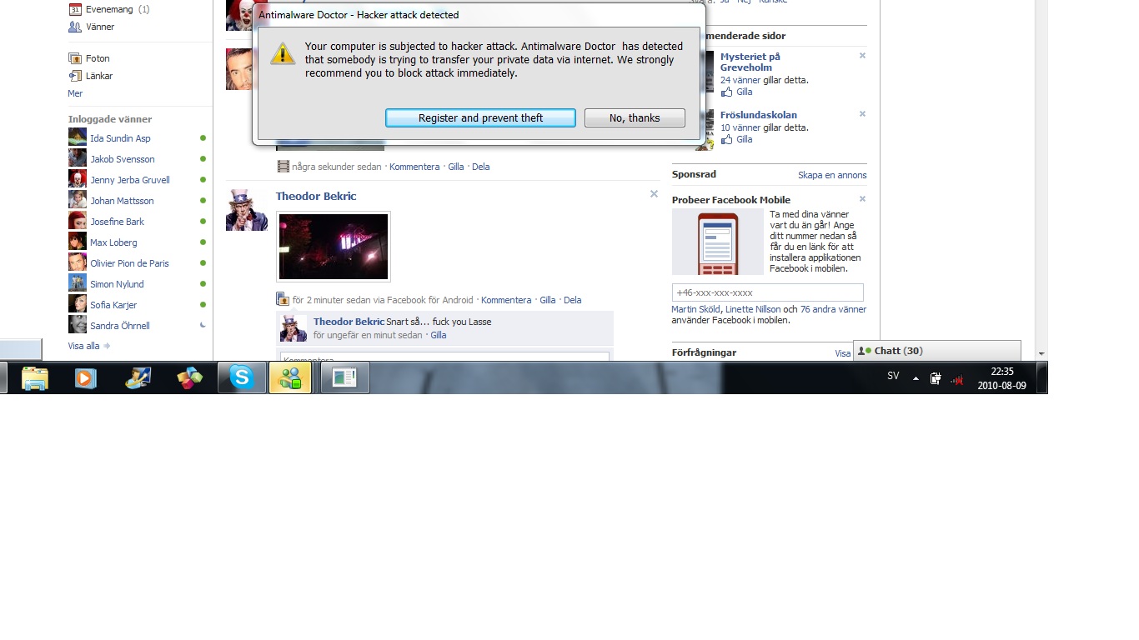Click the comment input field
Screen dimensions: 1139x640
(444, 357)
